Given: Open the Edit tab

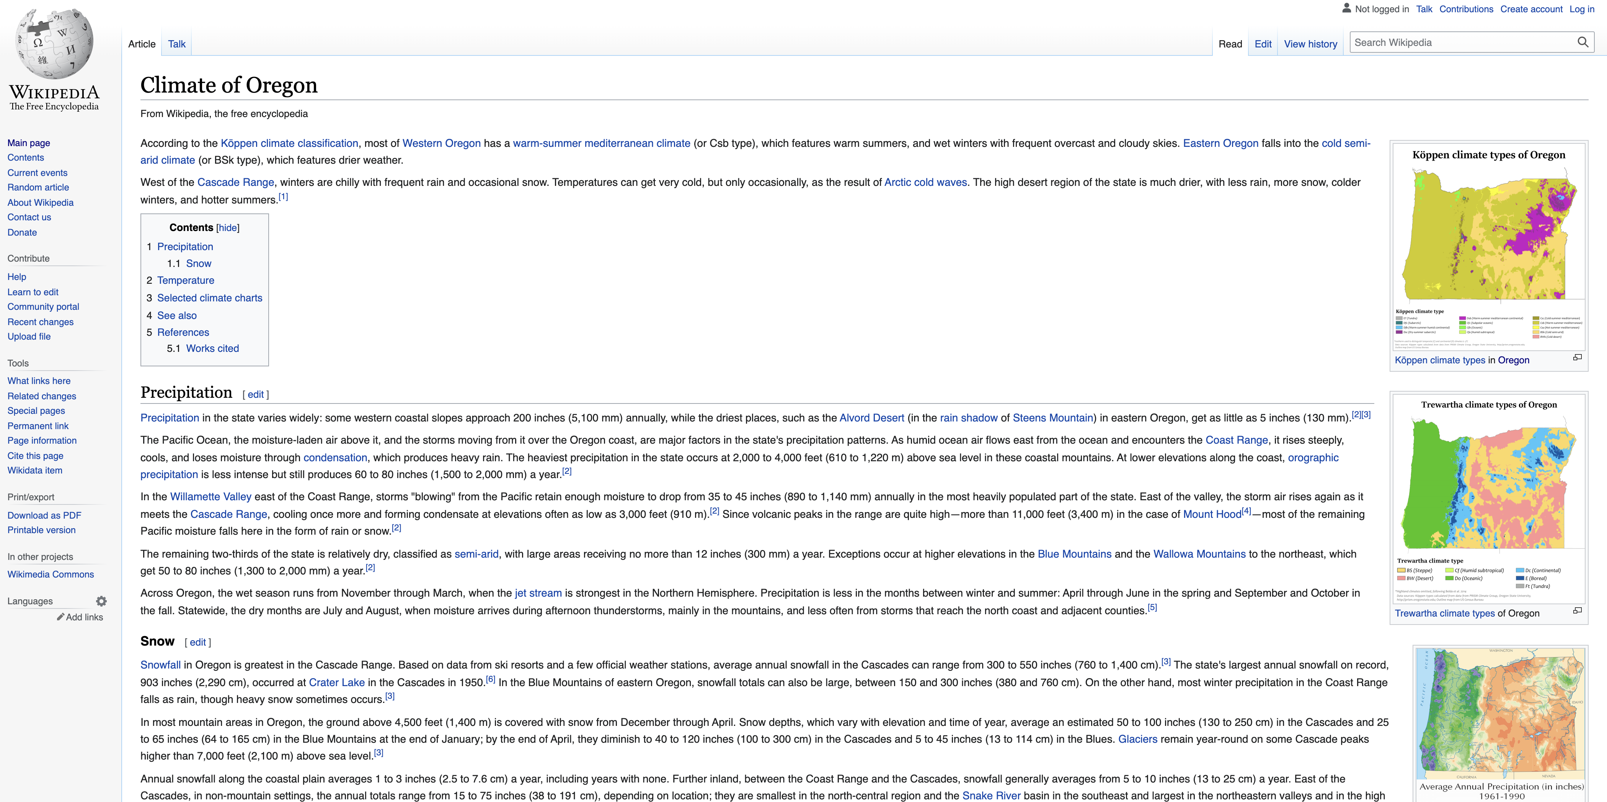Looking at the screenshot, I should [x=1263, y=44].
